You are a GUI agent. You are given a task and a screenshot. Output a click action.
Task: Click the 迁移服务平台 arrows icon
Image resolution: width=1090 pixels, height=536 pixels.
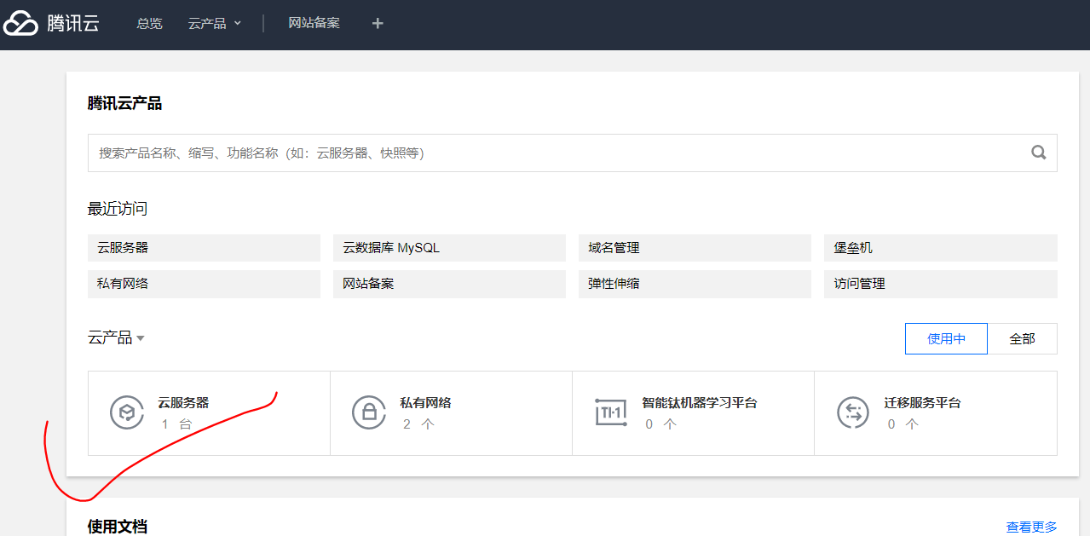[x=853, y=412]
